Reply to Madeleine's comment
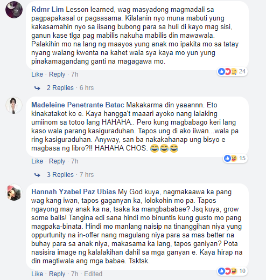The width and height of the screenshot is (266, 280). 57,161
